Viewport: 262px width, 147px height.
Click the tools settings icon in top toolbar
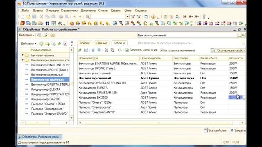coord(204,17)
